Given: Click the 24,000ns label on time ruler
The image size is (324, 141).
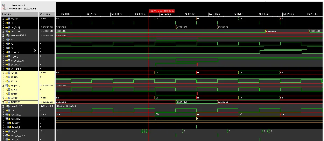Looking at the screenshot, I should (67, 14).
